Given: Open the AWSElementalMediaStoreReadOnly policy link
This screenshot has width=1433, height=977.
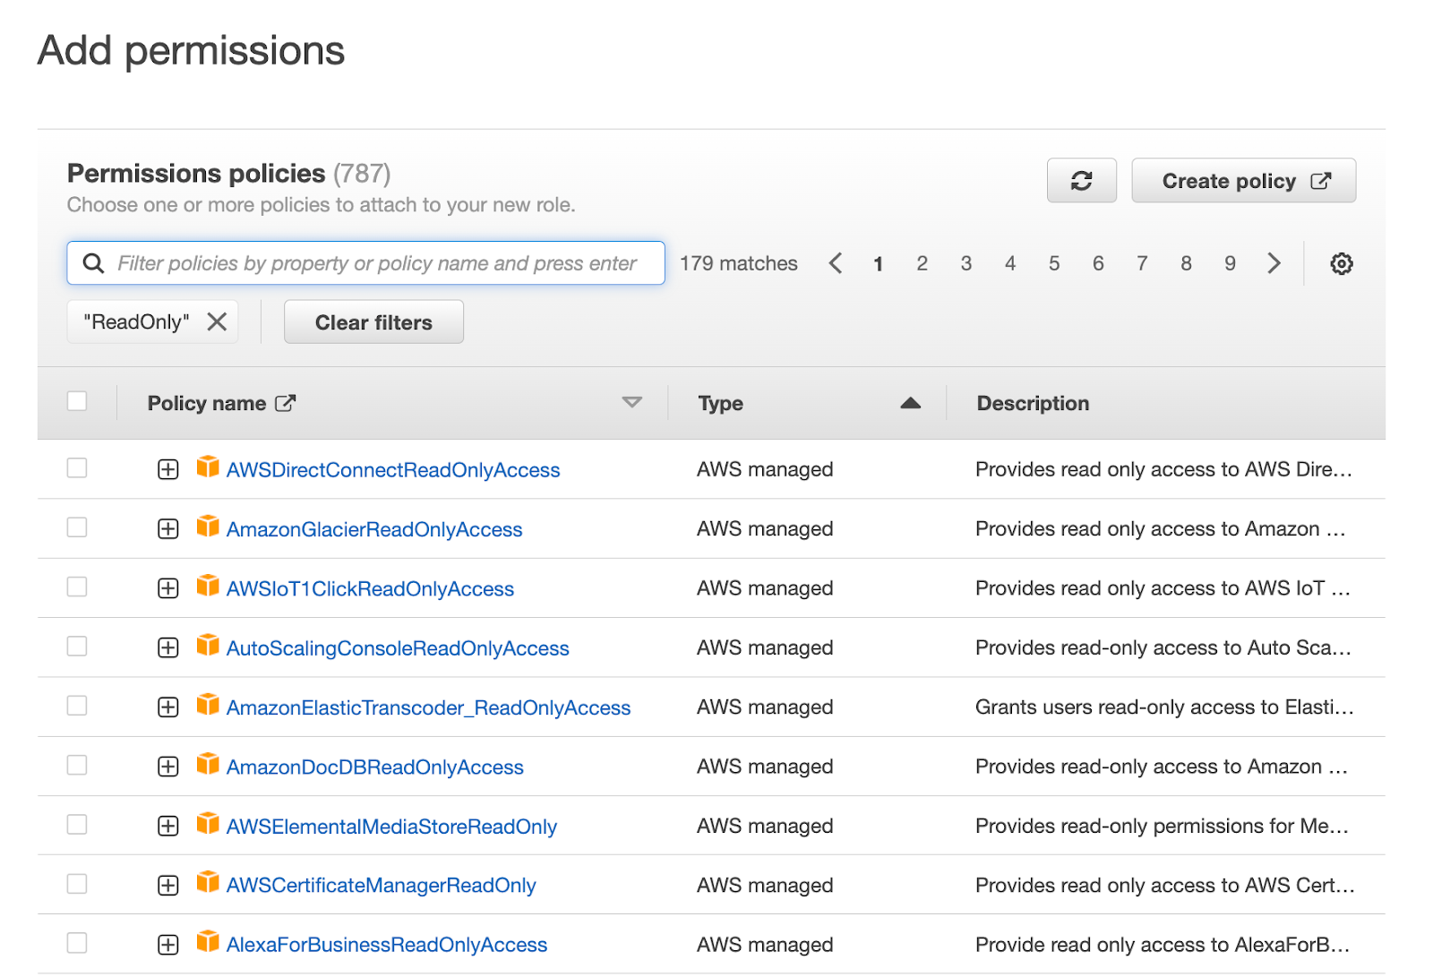Looking at the screenshot, I should [391, 827].
